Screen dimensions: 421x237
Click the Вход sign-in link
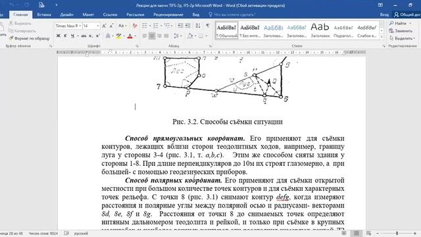384,14
